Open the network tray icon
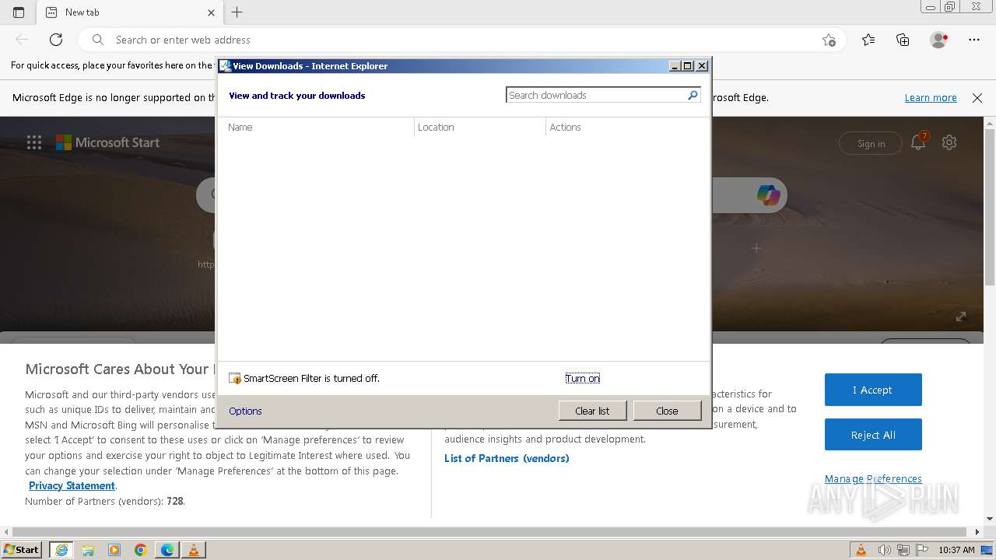The image size is (996, 560). (903, 550)
